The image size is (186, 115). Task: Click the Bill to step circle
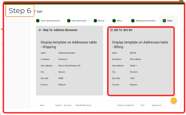point(114,21)
